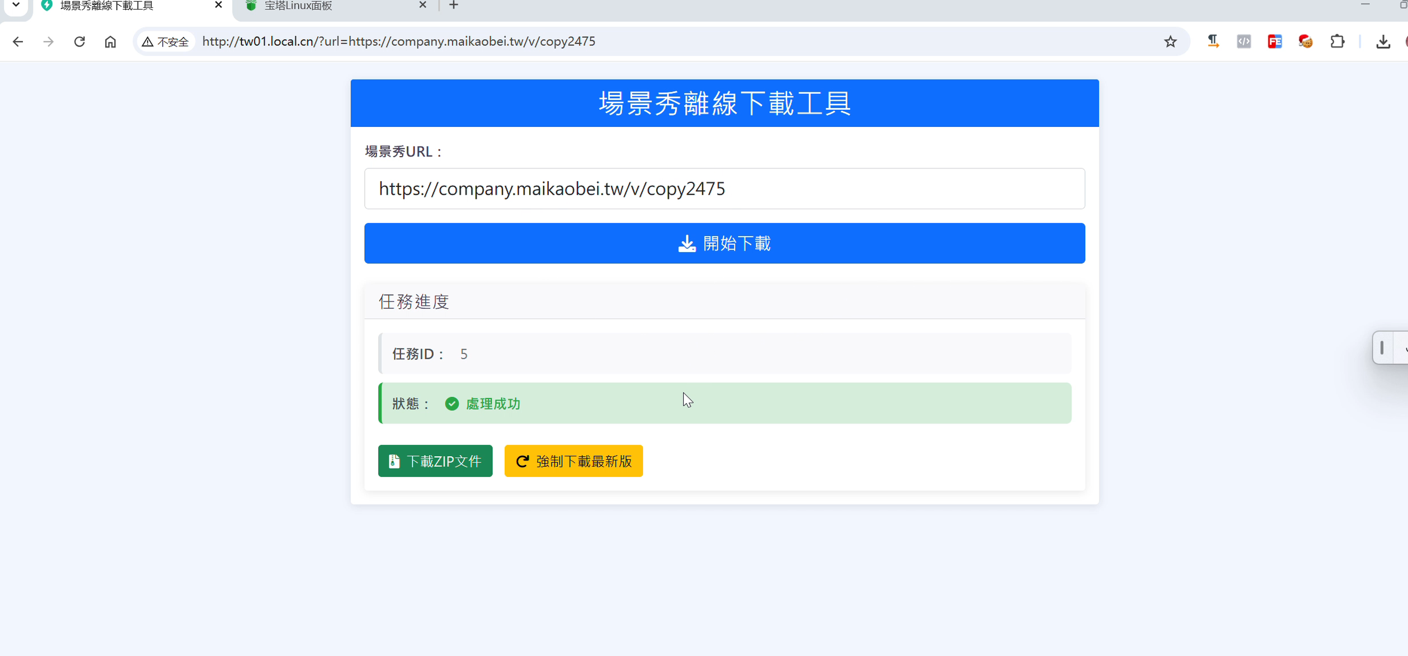Click the 開始下載 button

click(724, 243)
